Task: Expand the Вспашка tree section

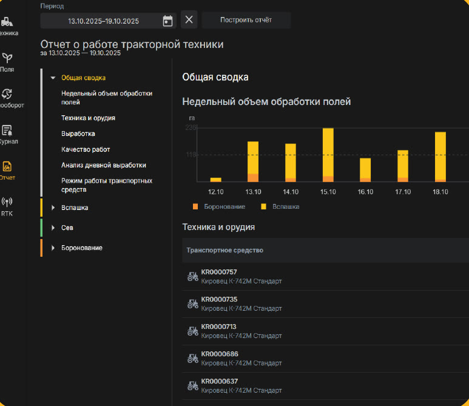Action: point(53,208)
